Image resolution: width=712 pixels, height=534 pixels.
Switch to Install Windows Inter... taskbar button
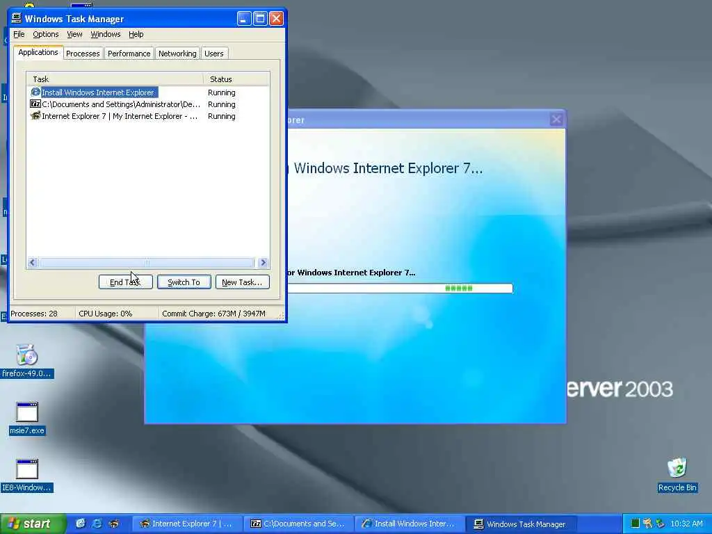pos(410,524)
